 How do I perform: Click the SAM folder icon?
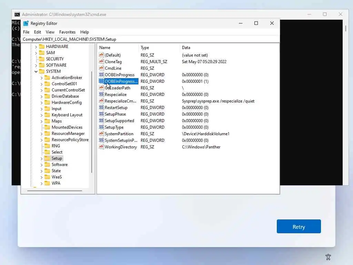[x=42, y=52]
